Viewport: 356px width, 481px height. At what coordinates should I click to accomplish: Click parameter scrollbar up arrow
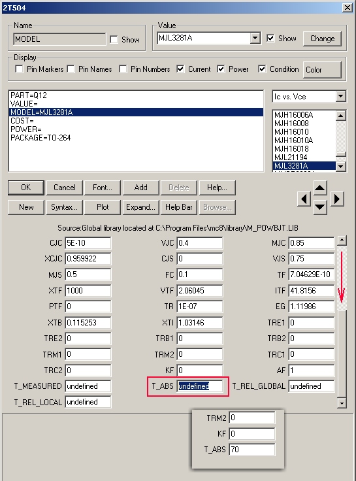[x=342, y=241]
